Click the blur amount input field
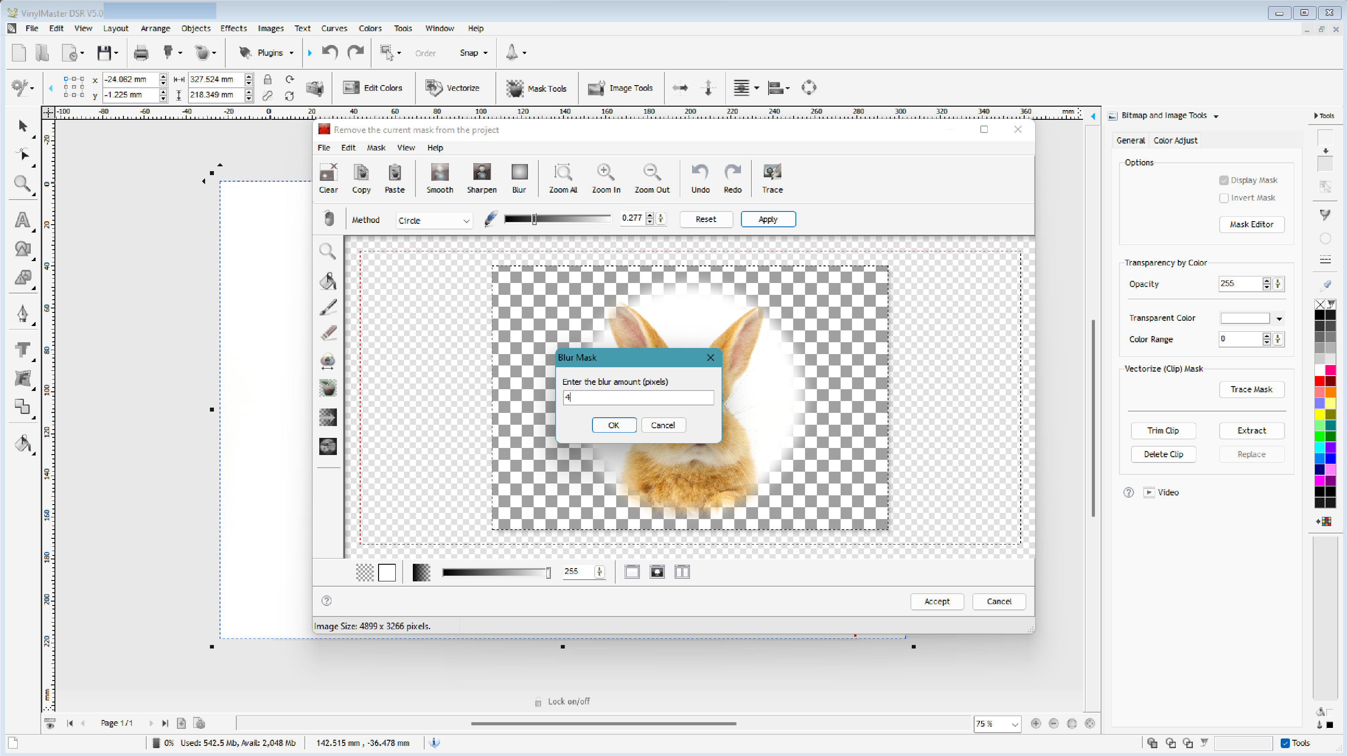Image resolution: width=1347 pixels, height=756 pixels. pos(638,398)
